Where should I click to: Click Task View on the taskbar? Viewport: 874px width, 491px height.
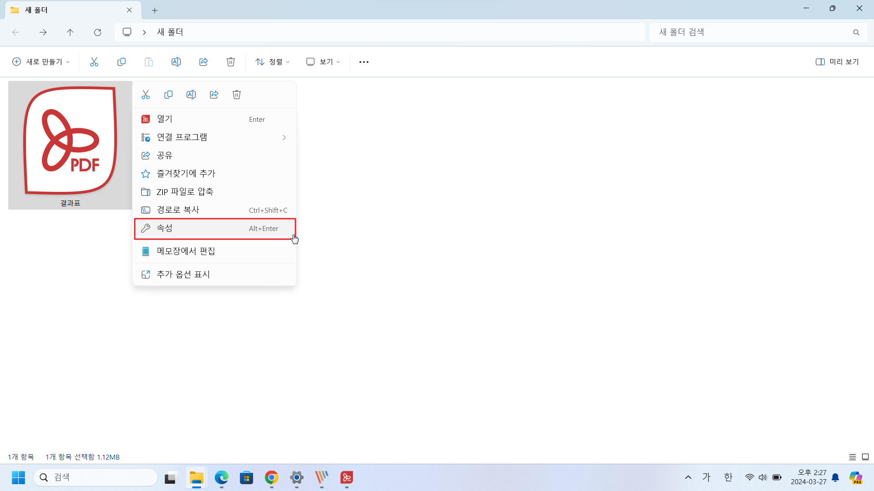pos(170,477)
